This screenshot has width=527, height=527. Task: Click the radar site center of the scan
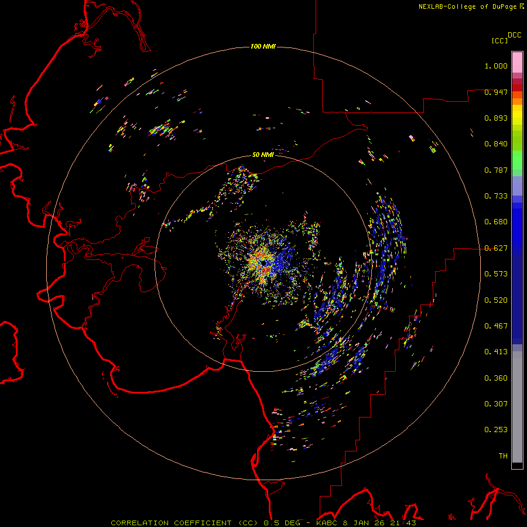(265, 262)
